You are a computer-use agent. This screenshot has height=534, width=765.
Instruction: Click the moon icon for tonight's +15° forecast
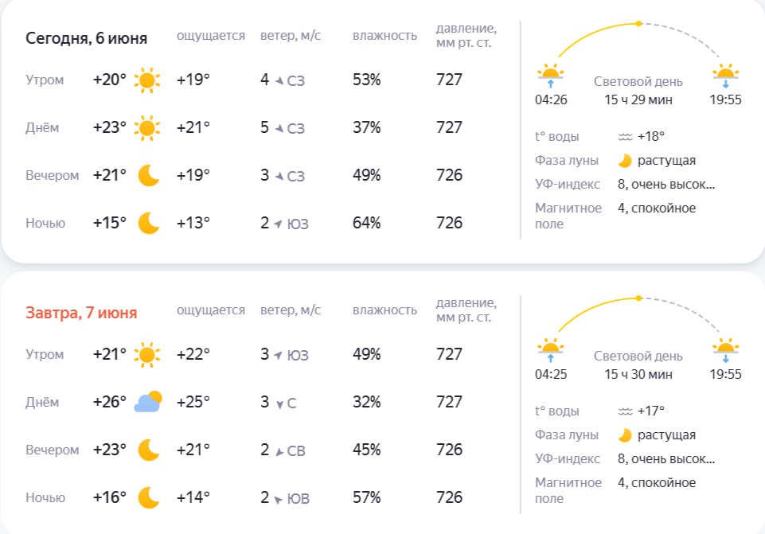148,224
